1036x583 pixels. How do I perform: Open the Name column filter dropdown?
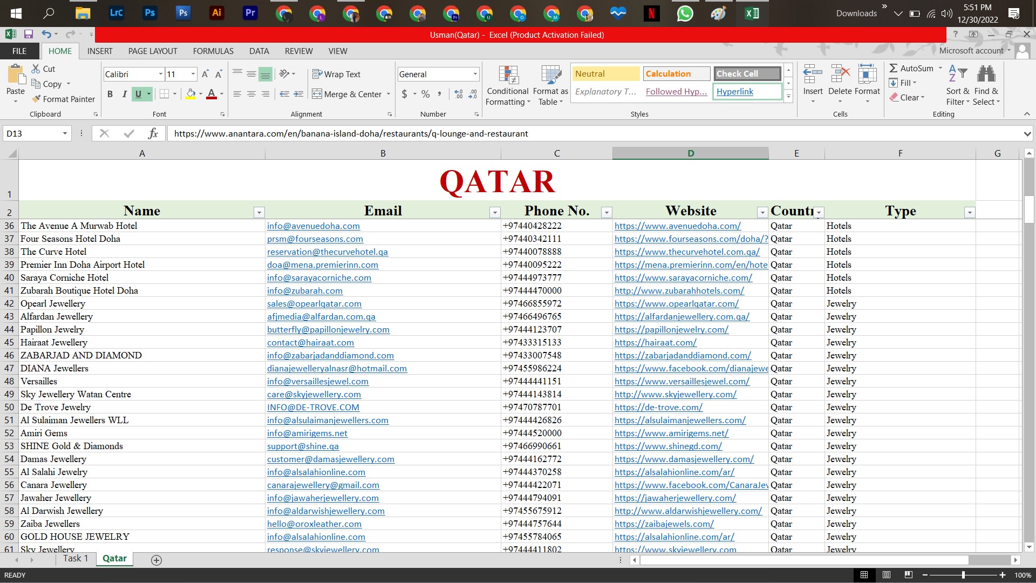pos(259,212)
